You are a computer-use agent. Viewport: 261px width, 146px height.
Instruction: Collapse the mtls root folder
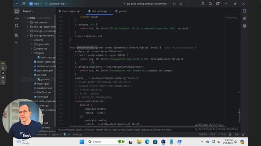[x=24, y=18]
